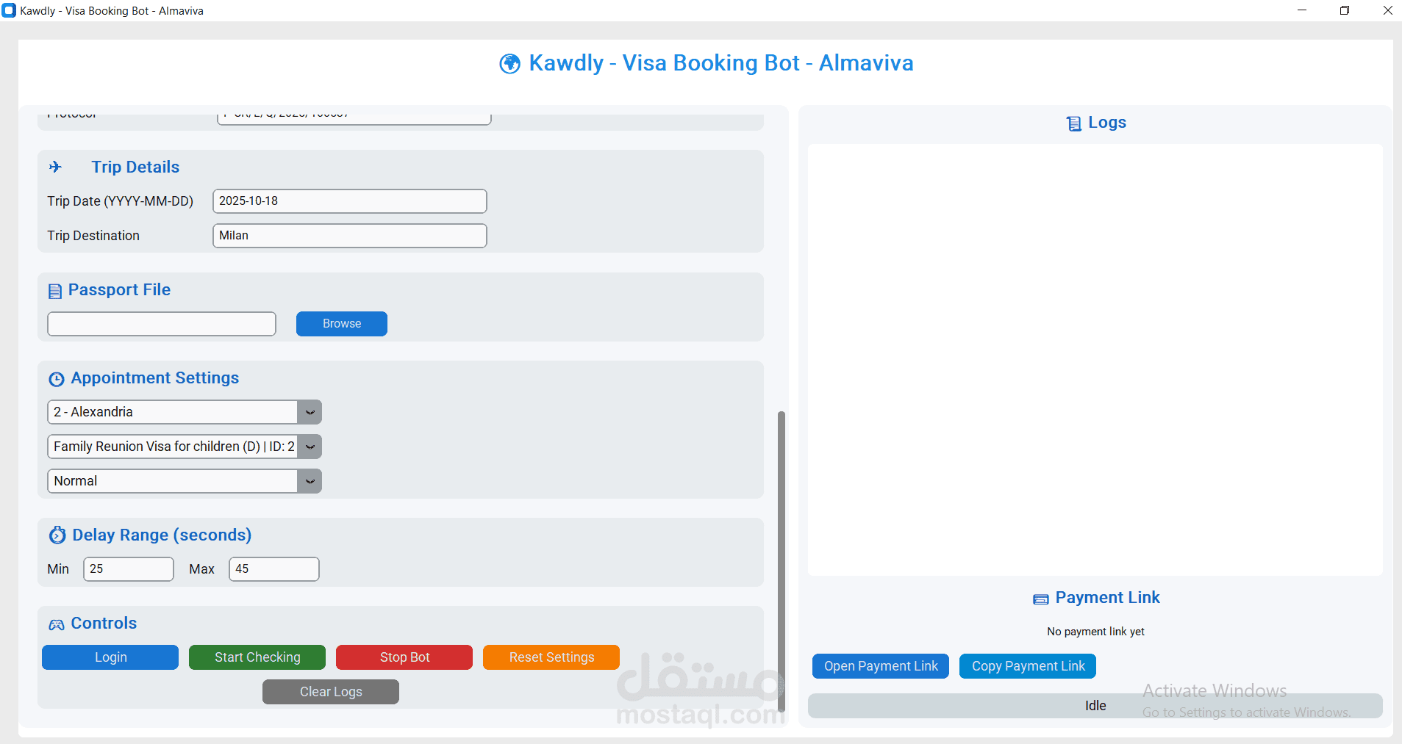Screen dimensions: 1402x744
Task: Click the Copy Payment Link button
Action: 1028,666
